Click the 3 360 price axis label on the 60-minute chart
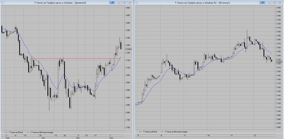 click(x=278, y=8)
